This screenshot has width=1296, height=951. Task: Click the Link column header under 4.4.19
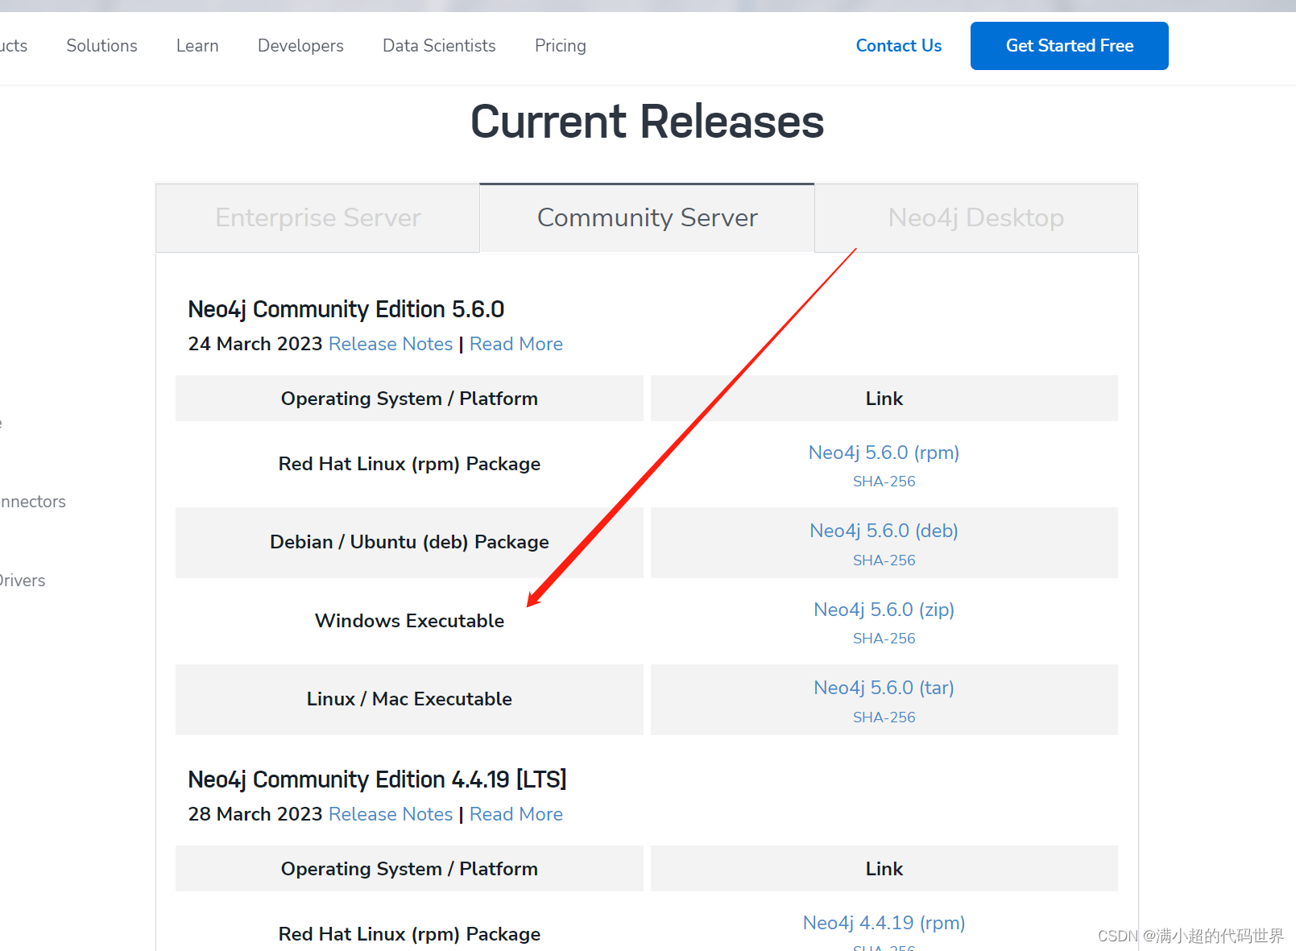click(x=884, y=869)
